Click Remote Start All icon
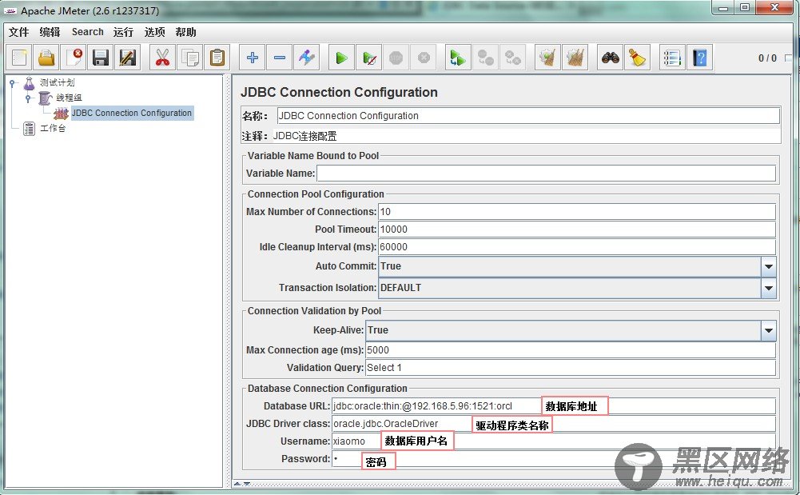 click(458, 57)
